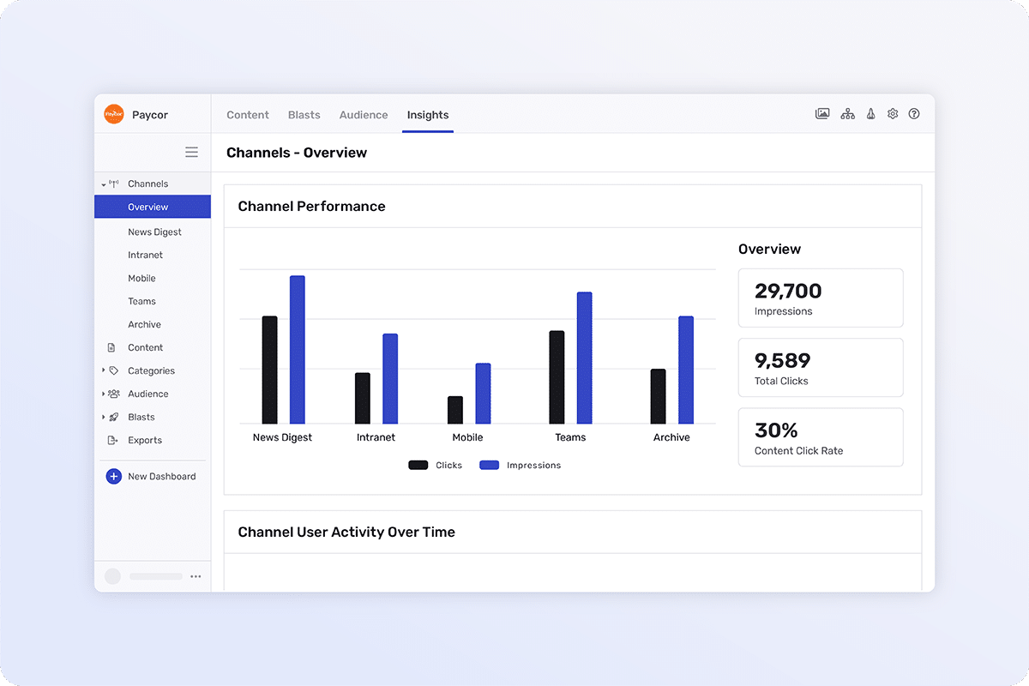Click Channel User Activity Over Time heading

click(346, 532)
